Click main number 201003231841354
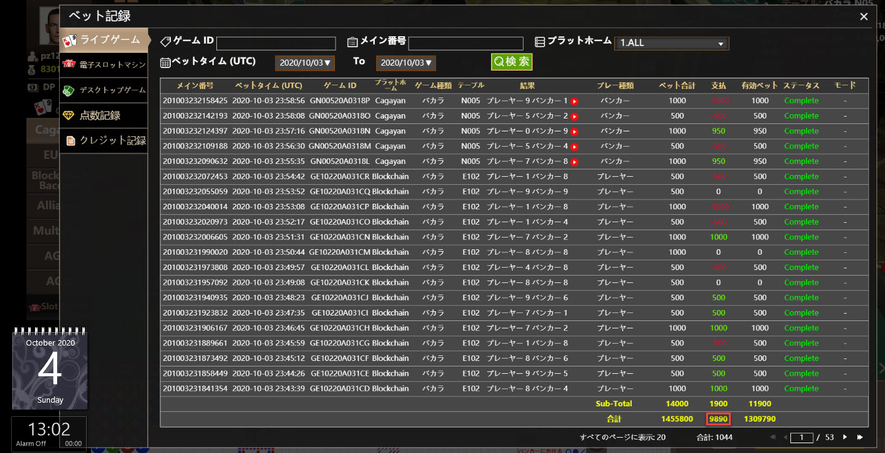 click(x=195, y=389)
